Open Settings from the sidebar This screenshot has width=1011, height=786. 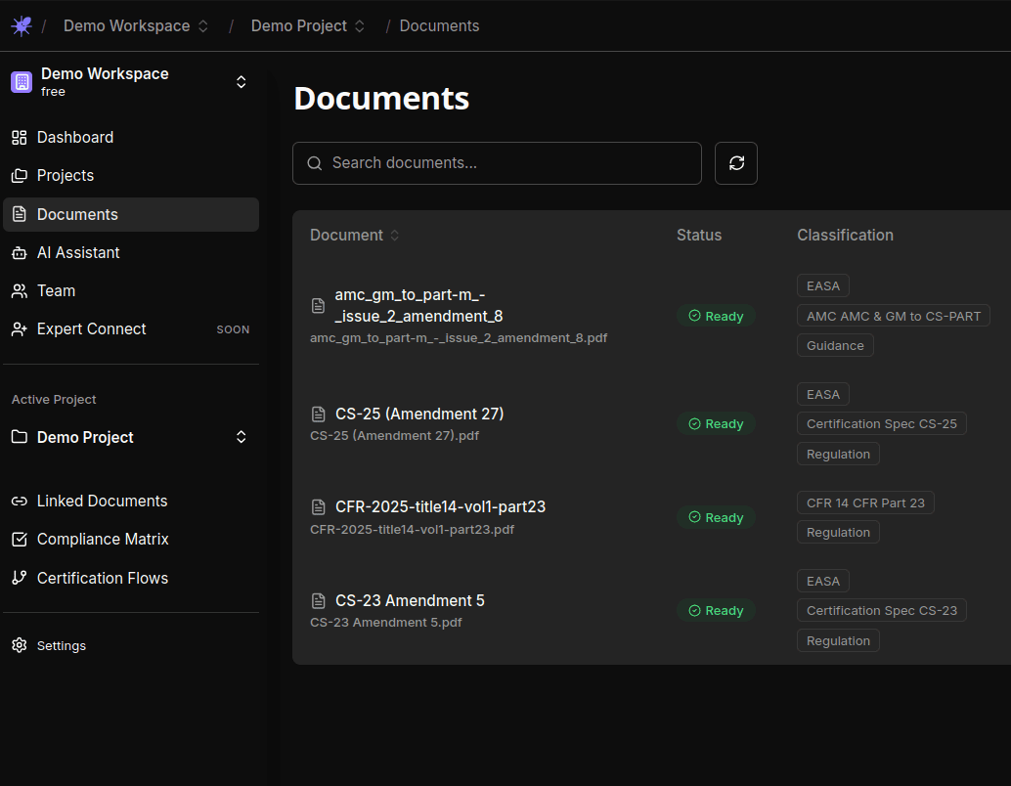pyautogui.click(x=62, y=645)
